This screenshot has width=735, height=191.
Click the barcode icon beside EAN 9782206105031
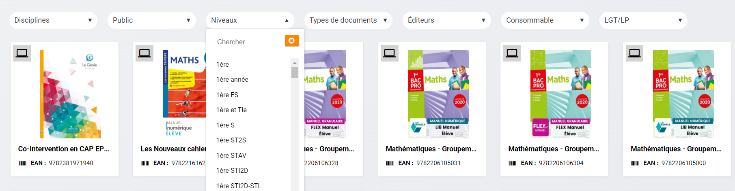[390, 163]
